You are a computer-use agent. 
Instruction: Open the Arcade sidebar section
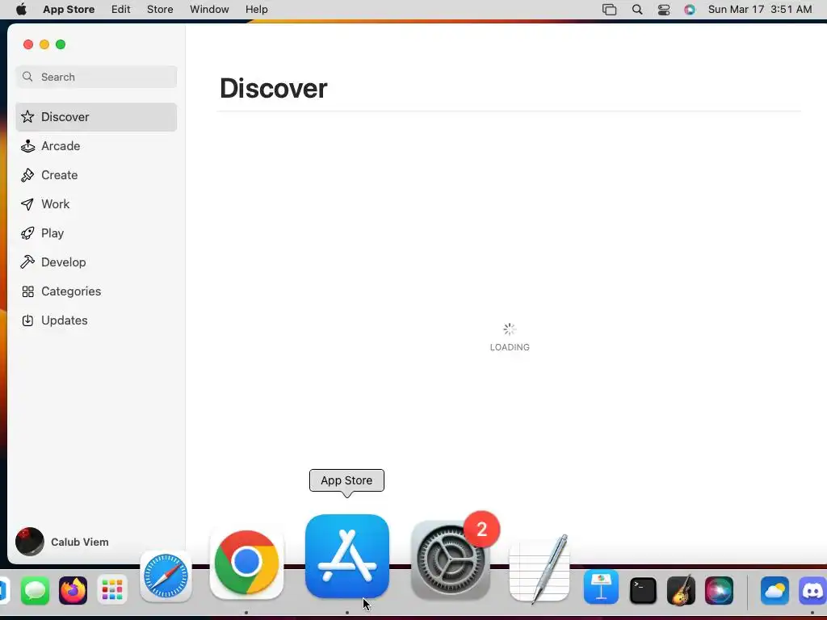[96, 146]
